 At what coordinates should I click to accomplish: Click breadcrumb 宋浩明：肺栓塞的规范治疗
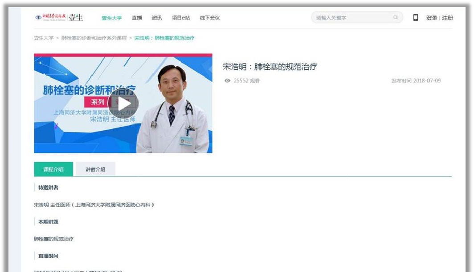164,38
